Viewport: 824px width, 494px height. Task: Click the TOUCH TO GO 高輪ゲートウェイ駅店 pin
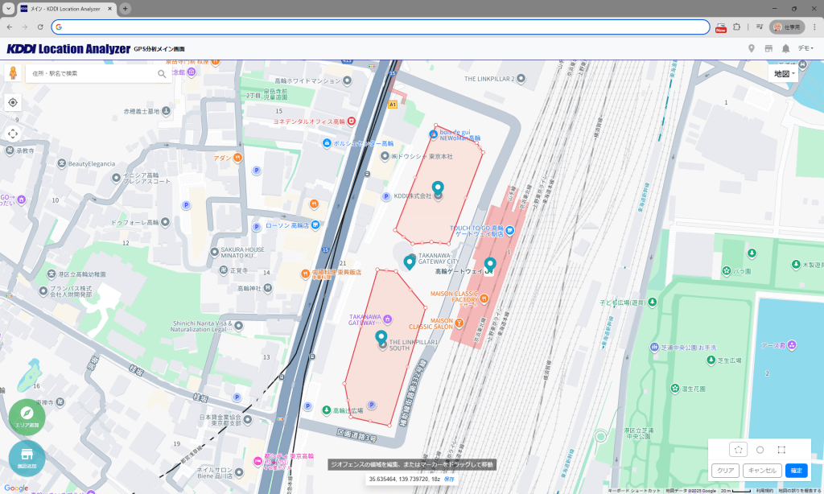click(509, 230)
